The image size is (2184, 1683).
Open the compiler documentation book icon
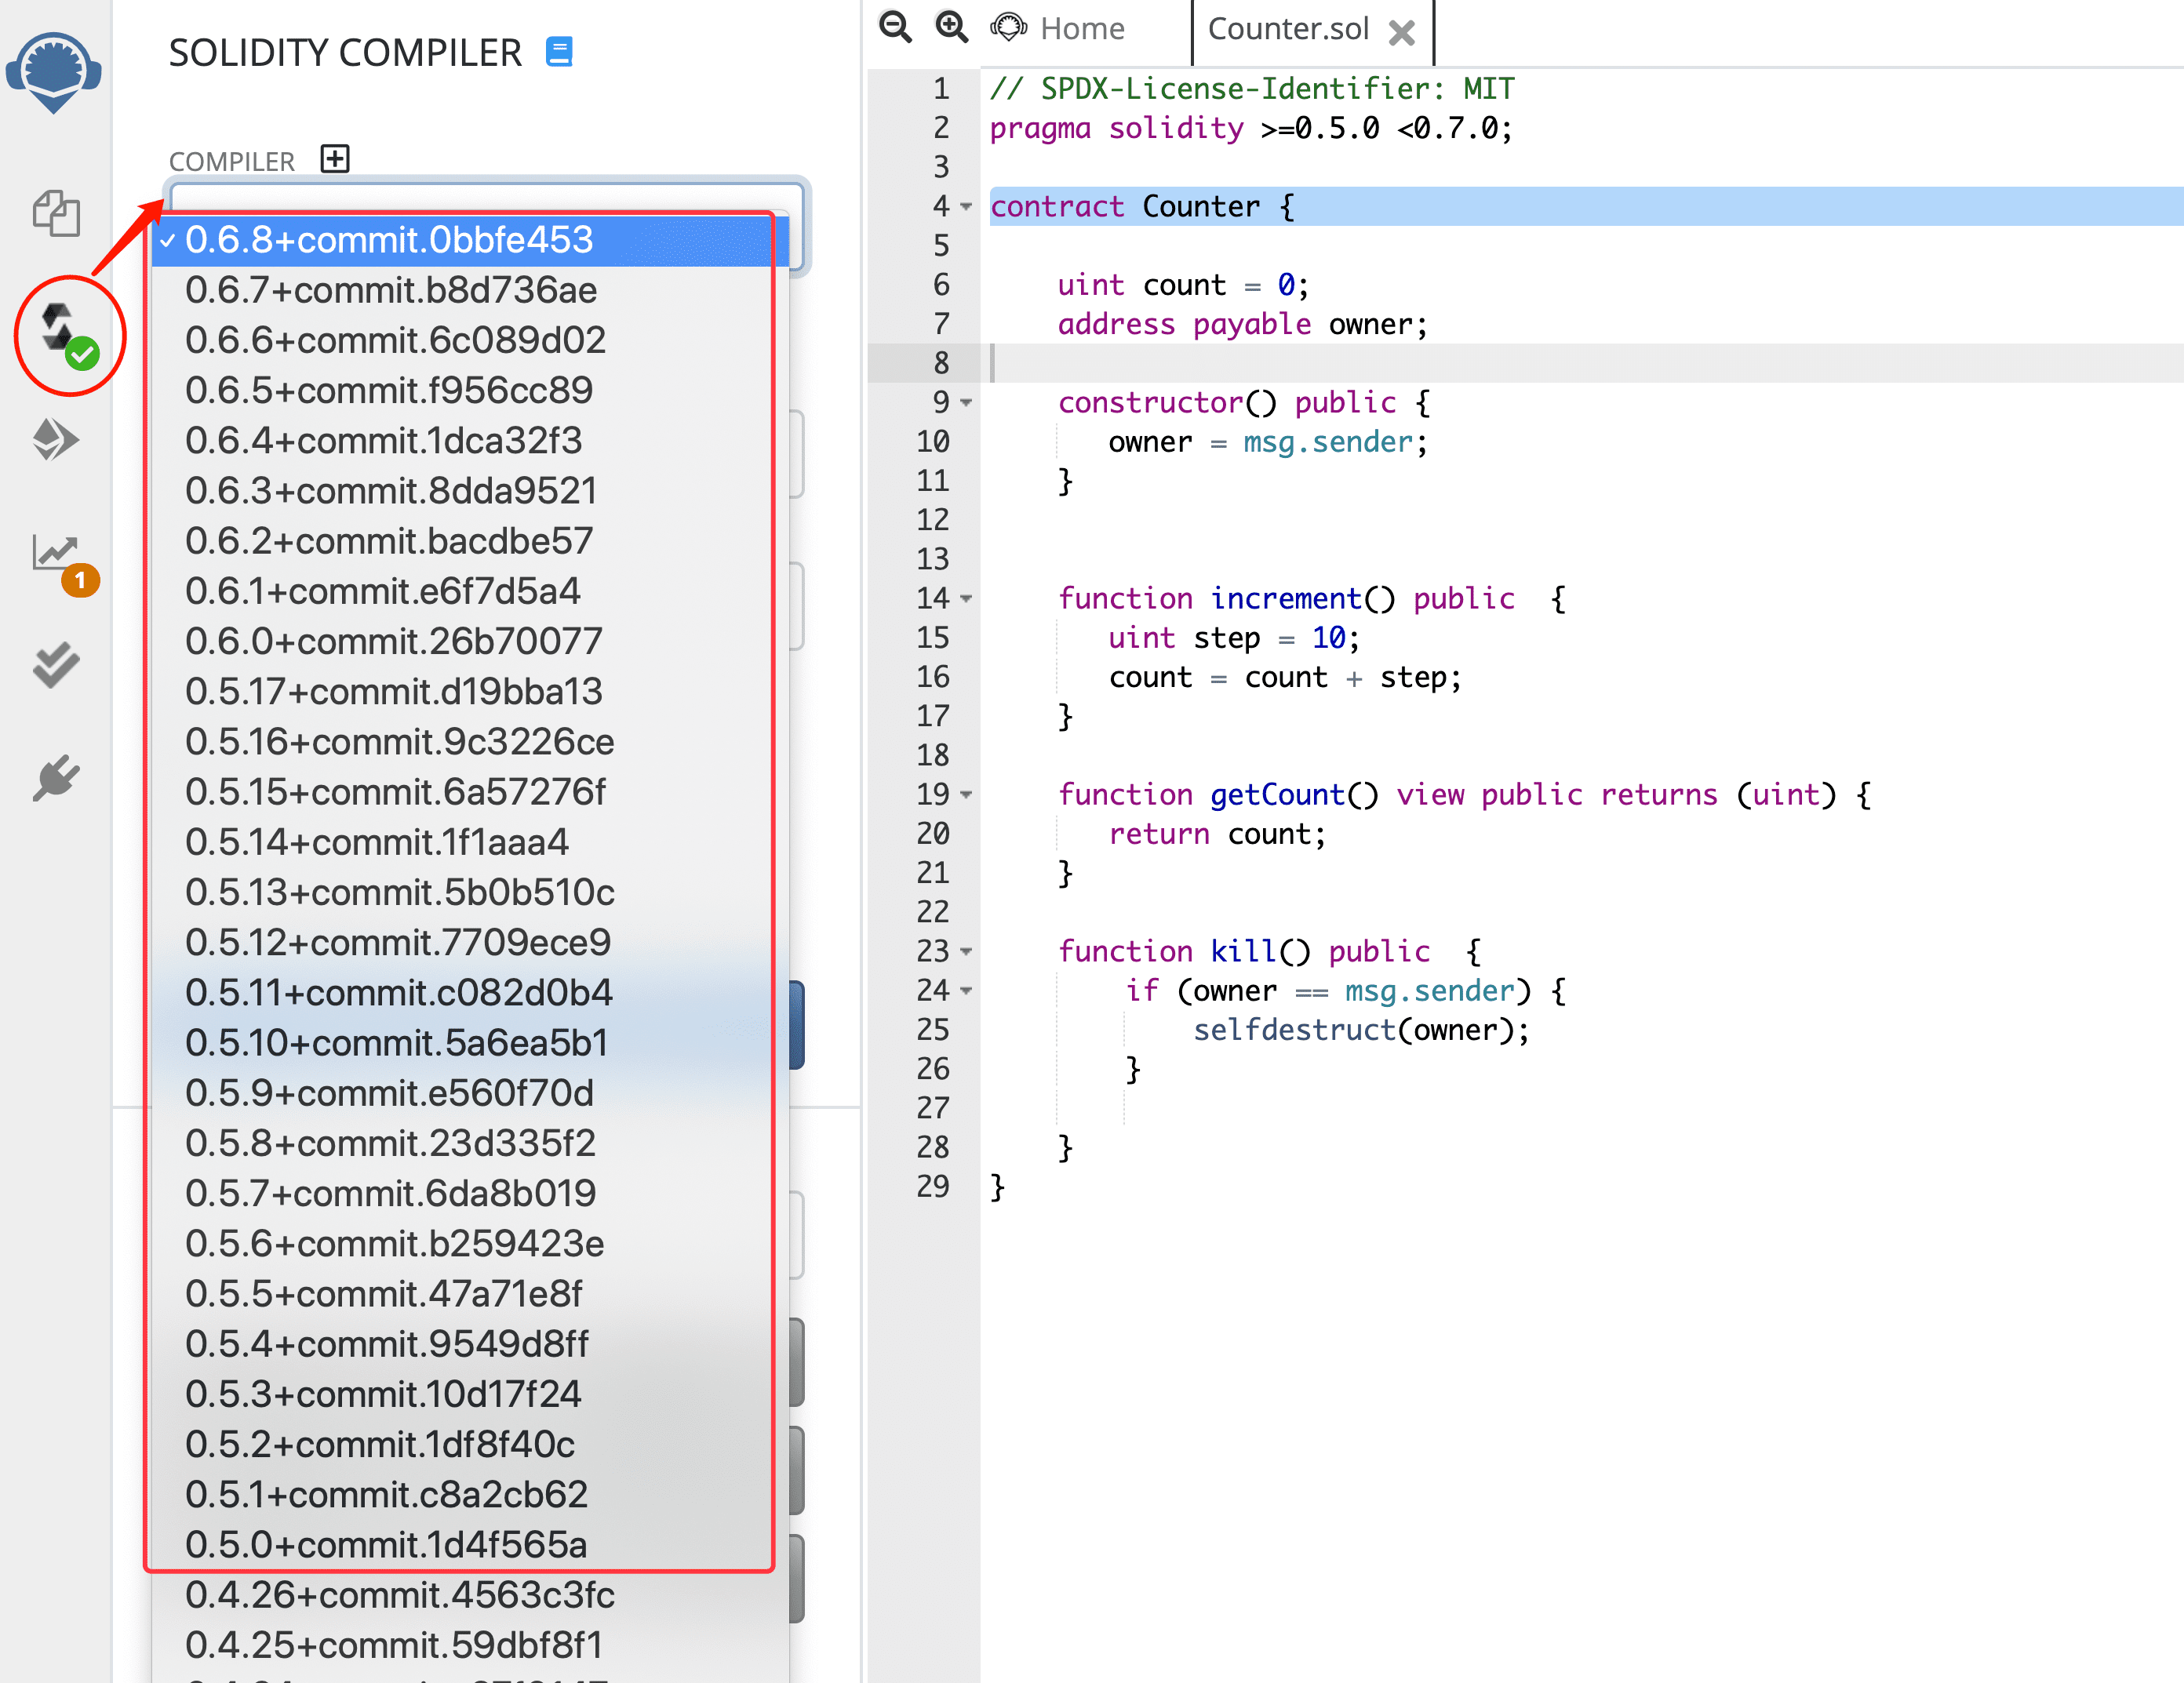[x=559, y=51]
